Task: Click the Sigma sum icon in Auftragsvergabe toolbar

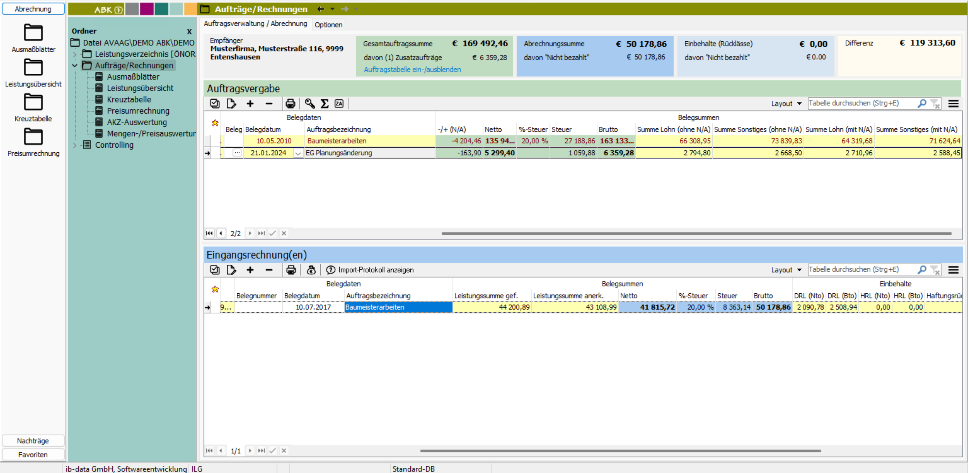Action: [x=324, y=103]
